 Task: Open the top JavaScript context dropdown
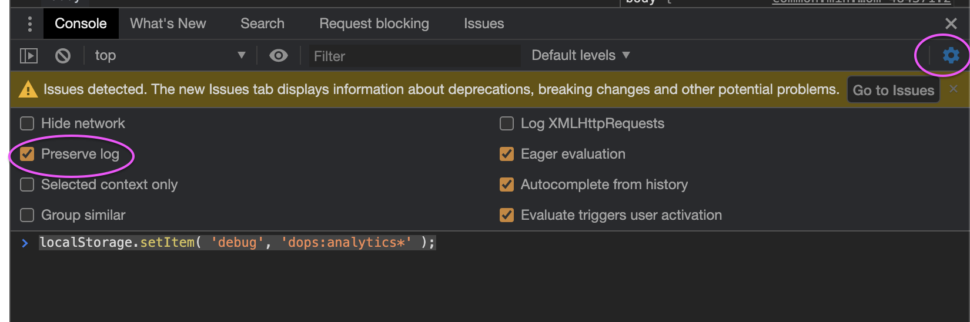pyautogui.click(x=170, y=55)
